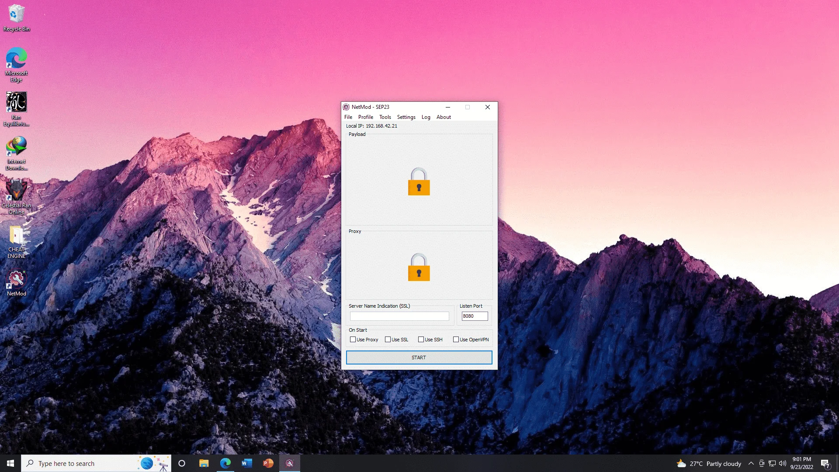Screen dimensions: 839x472
Task: Open the About menu
Action: pos(444,117)
